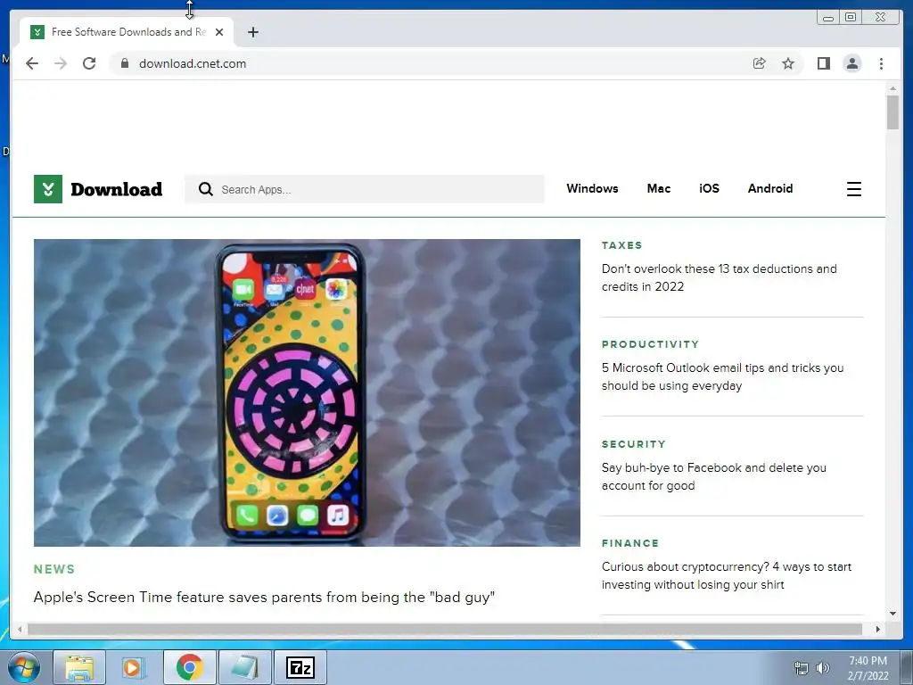Open Chrome's three-dot menu

[881, 63]
